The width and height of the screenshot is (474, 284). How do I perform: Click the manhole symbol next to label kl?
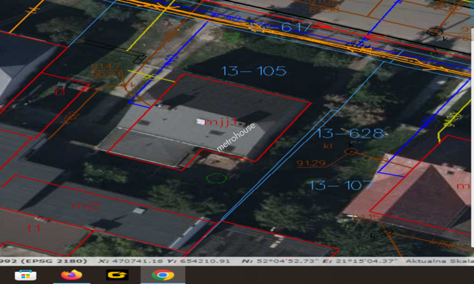click(x=351, y=152)
